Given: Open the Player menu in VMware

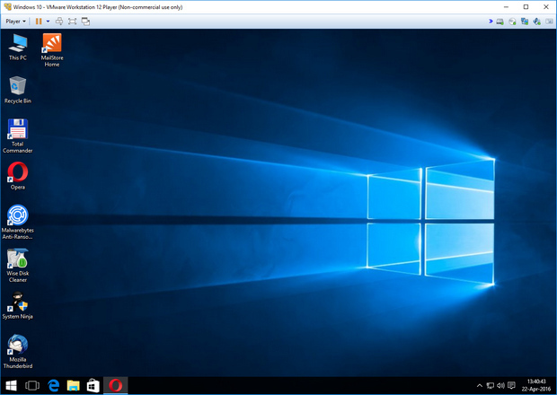Looking at the screenshot, I should pos(15,22).
